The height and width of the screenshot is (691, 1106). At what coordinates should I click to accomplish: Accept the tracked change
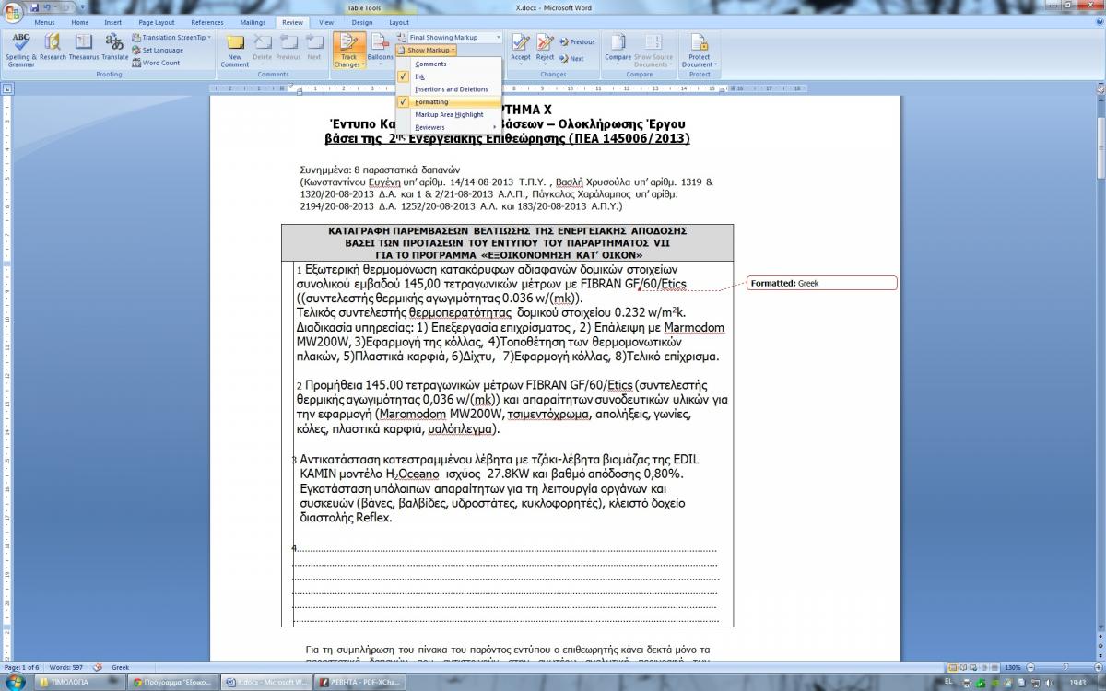[521, 43]
